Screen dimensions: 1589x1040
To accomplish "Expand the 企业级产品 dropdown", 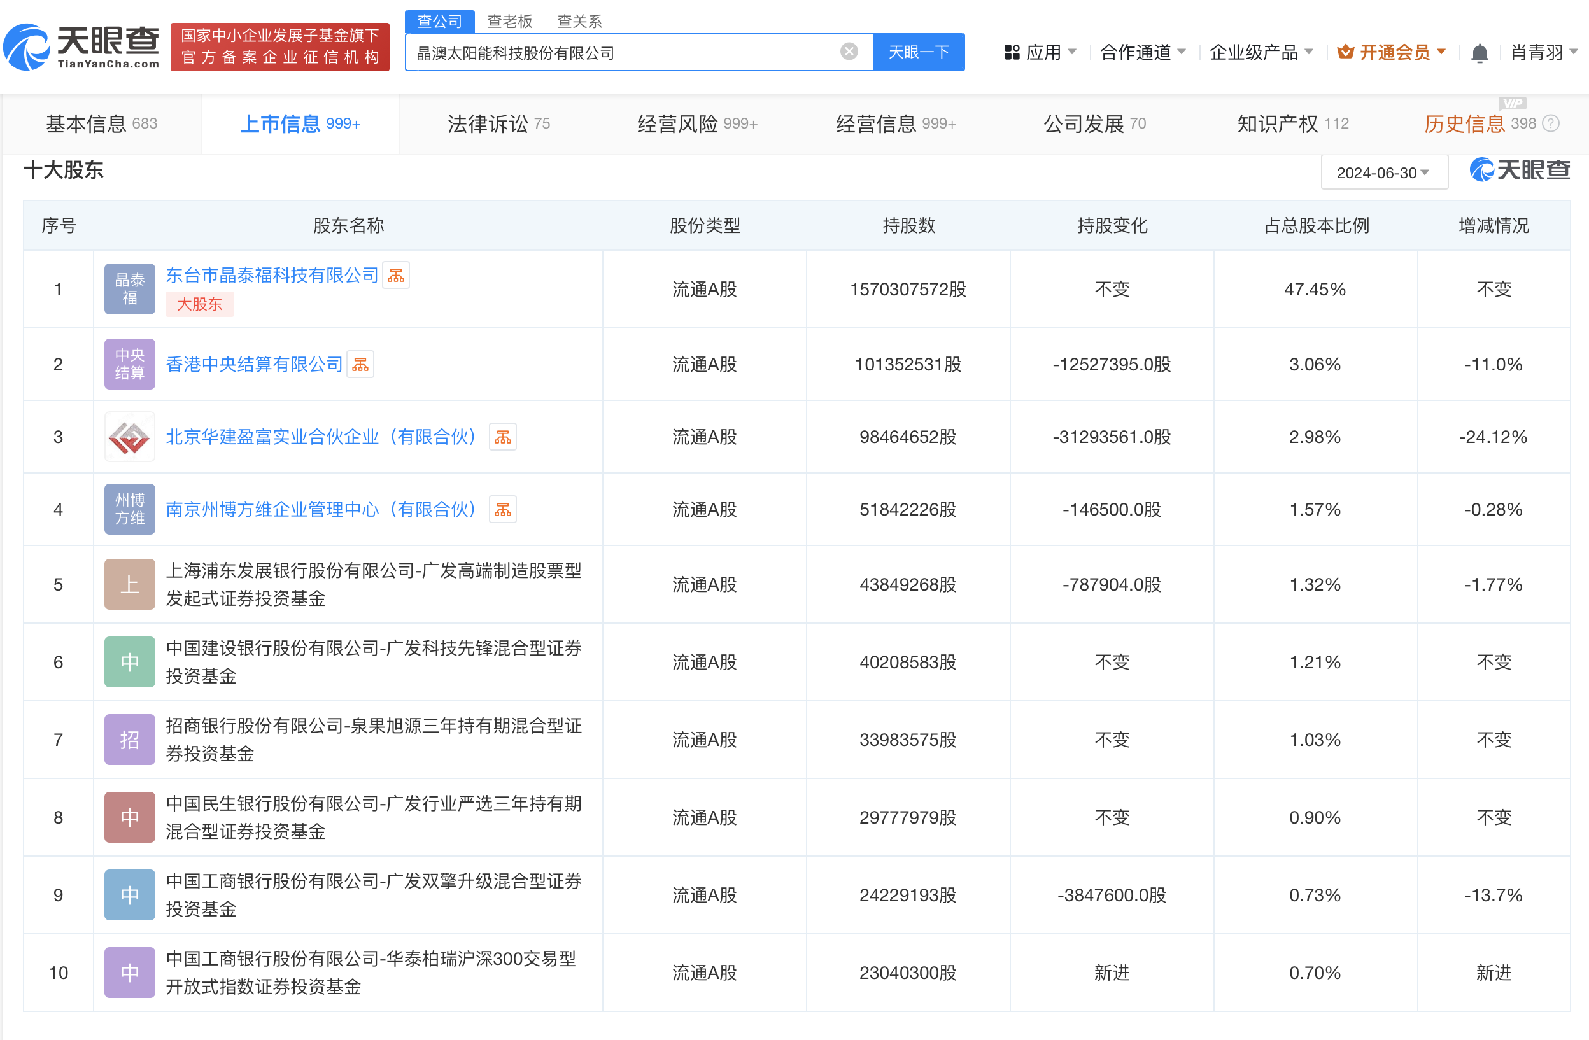I will pyautogui.click(x=1261, y=52).
